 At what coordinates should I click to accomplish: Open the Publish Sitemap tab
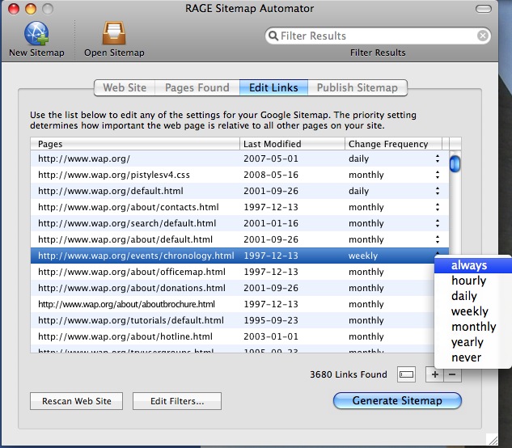pos(358,87)
